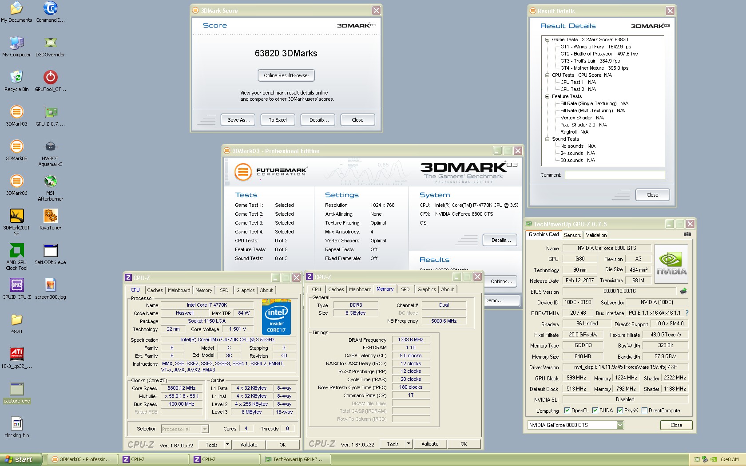
Task: Open Validation tab in GPU-Z
Action: tap(596, 235)
